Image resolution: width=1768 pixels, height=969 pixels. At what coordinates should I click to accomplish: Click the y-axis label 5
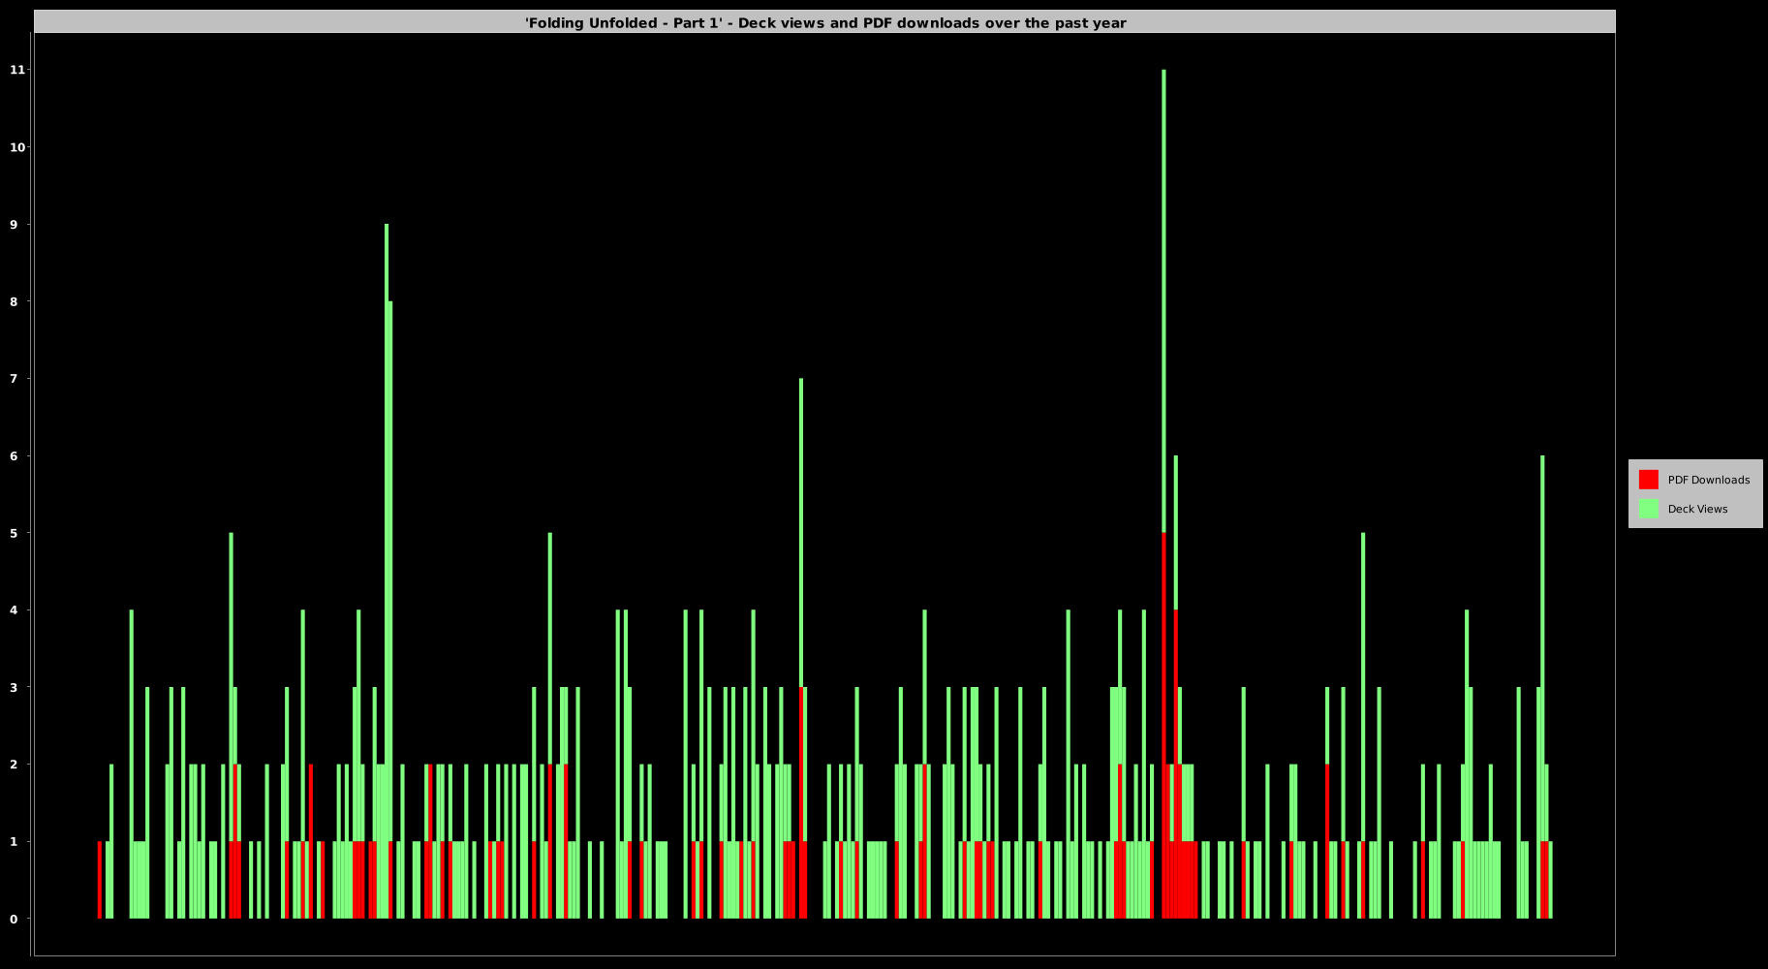pyautogui.click(x=14, y=533)
